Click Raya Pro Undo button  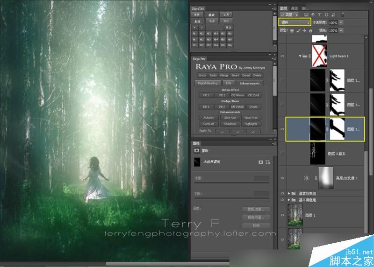coord(202,75)
